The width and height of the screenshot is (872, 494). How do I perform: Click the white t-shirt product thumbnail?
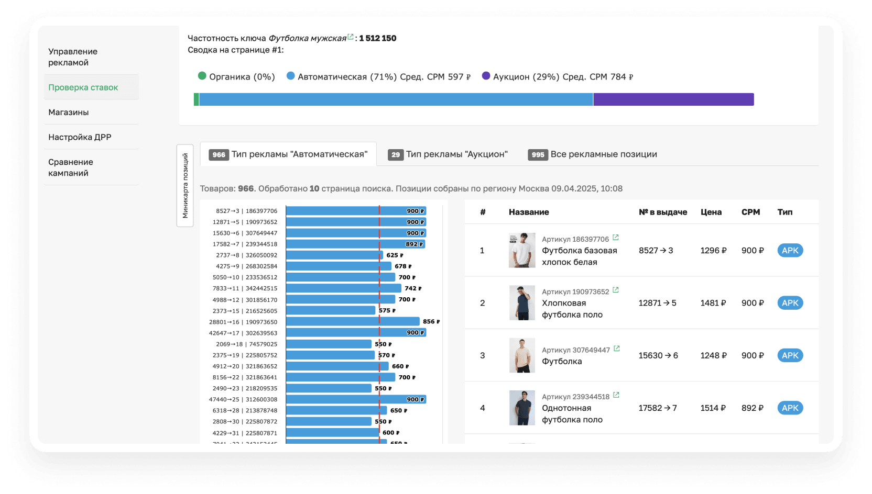click(522, 251)
